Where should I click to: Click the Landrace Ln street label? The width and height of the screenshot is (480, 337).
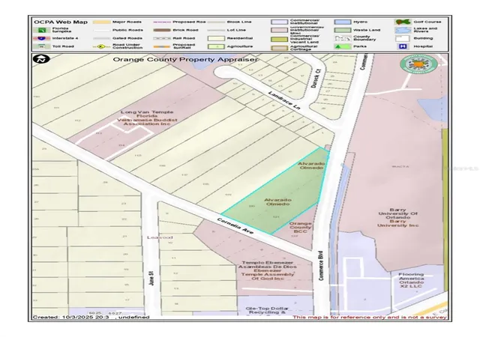(x=284, y=100)
